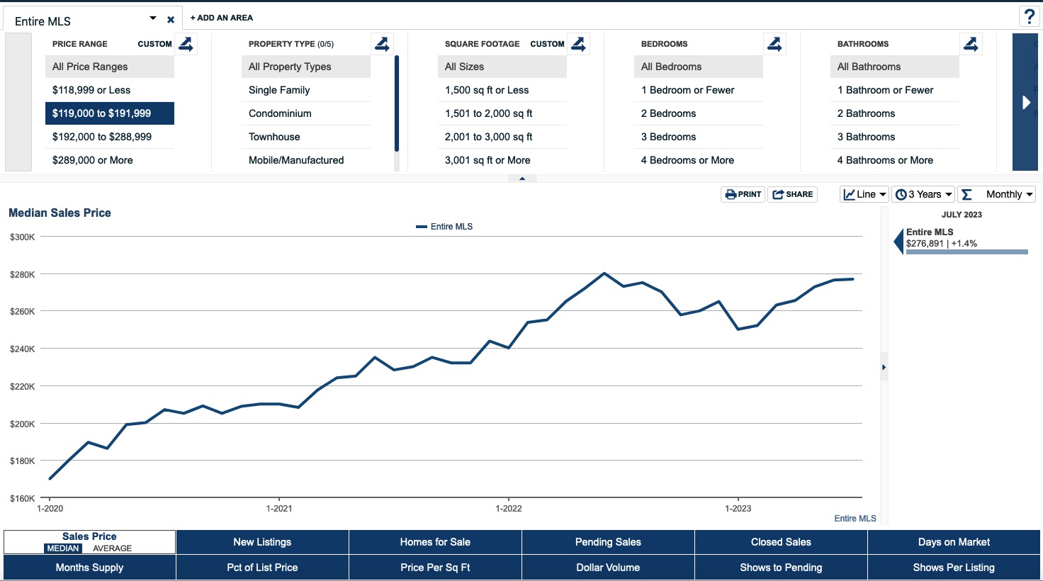Collapse the filter panel with the up arrow

tap(522, 179)
